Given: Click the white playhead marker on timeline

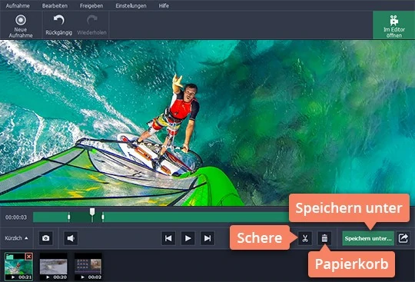Looking at the screenshot, I should click(92, 212).
